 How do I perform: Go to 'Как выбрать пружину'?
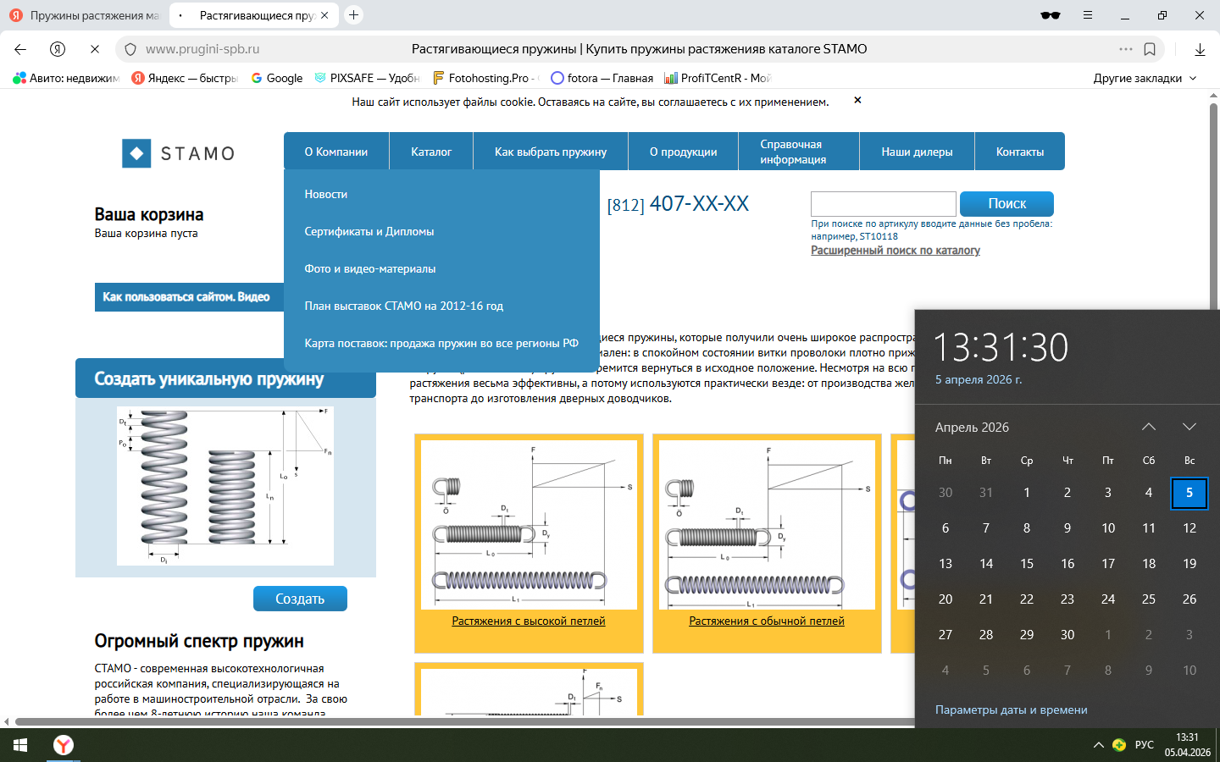pyautogui.click(x=551, y=152)
